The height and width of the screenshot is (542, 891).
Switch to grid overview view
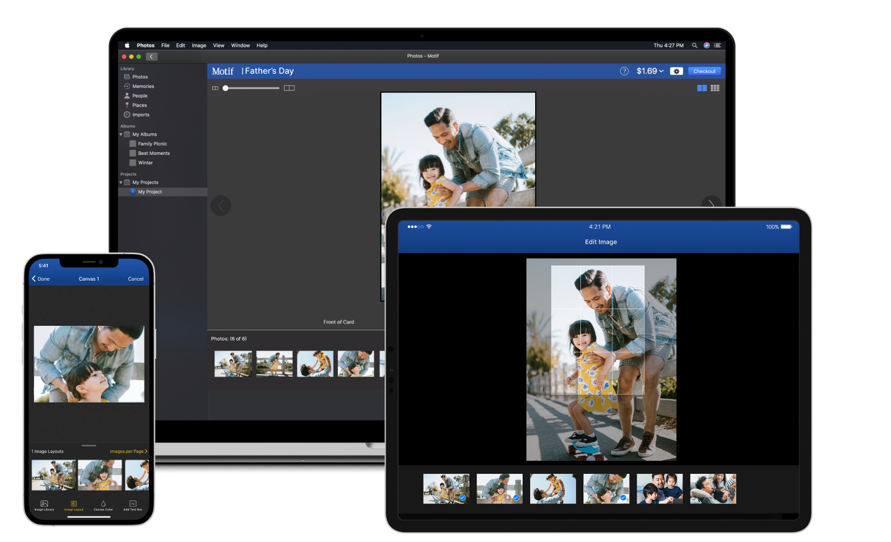[x=715, y=88]
